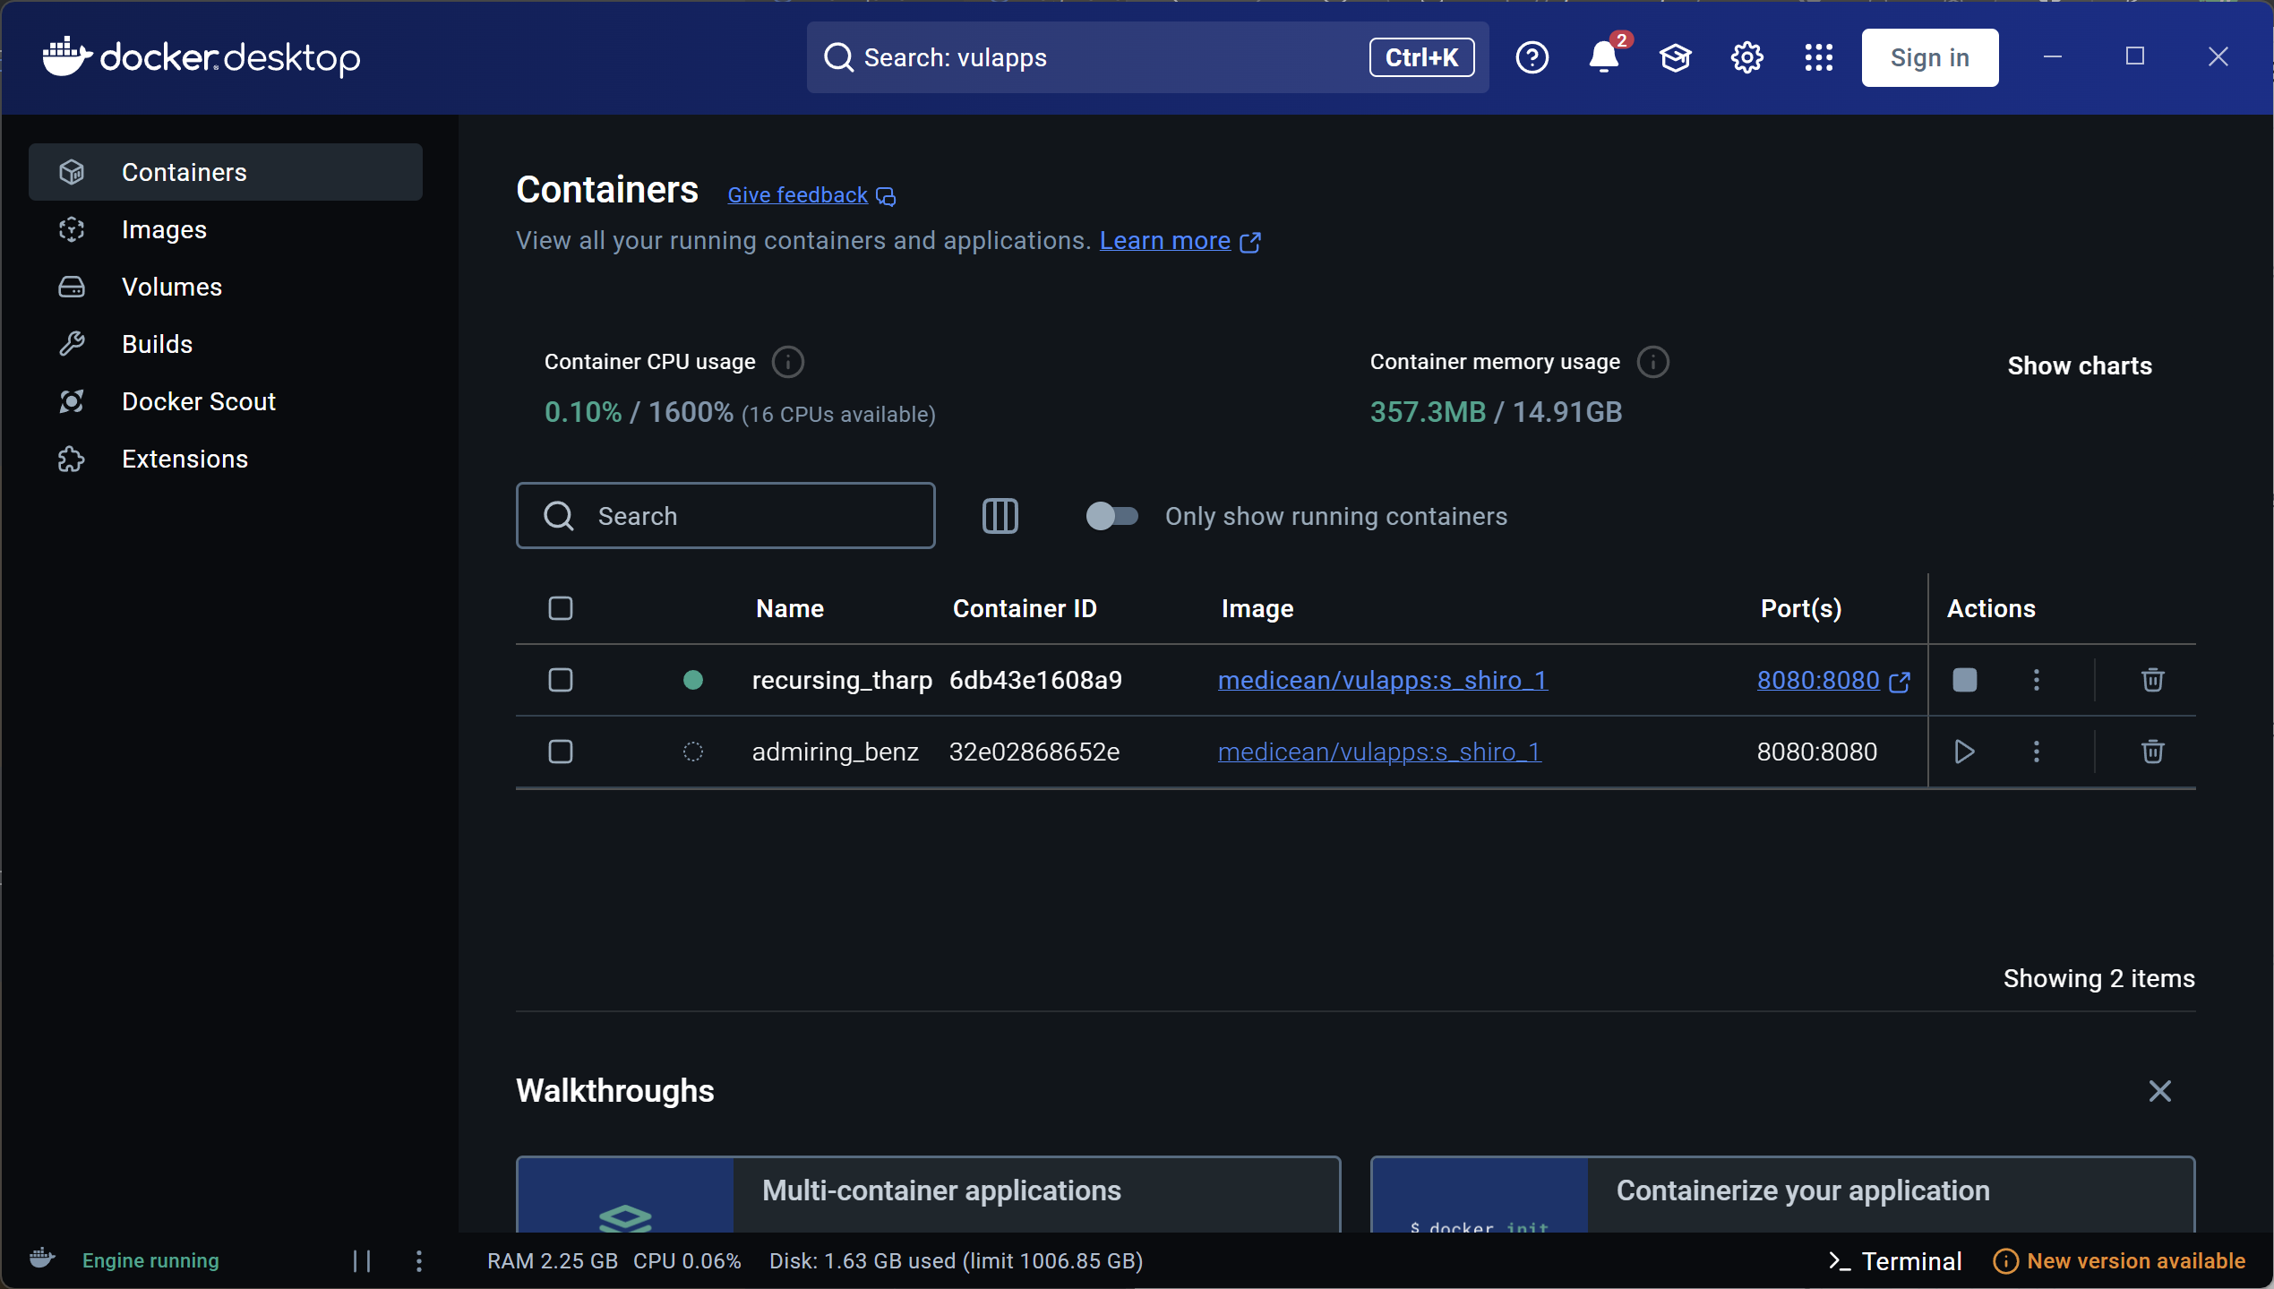This screenshot has height=1289, width=2274.
Task: Open the help question mark icon
Action: click(1532, 57)
